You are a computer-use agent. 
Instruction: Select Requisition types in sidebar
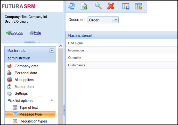pyautogui.click(x=33, y=121)
